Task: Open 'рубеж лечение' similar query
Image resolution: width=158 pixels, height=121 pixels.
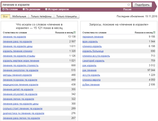Action: (x=91, y=85)
